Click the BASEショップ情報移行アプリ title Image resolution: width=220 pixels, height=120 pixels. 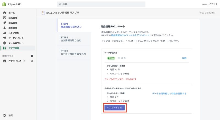(x=63, y=13)
